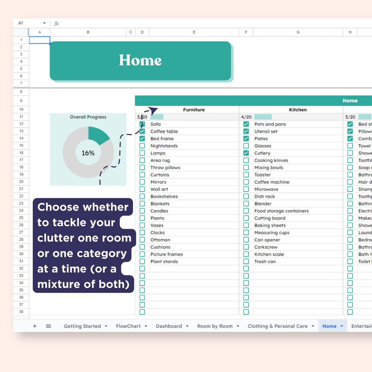This screenshot has width=372, height=372.
Task: Open the Home tab dropdown arrow
Action: pyautogui.click(x=342, y=326)
